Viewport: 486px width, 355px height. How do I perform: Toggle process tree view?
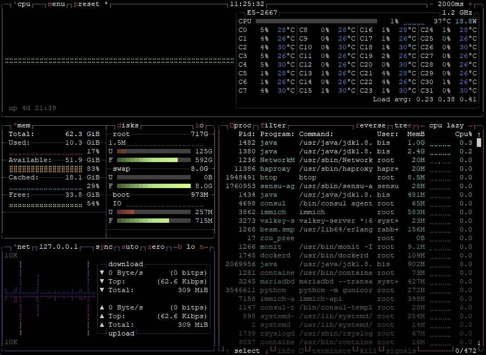click(403, 125)
